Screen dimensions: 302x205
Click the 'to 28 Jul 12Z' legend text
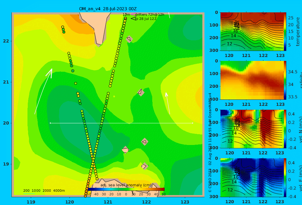point(146,19)
